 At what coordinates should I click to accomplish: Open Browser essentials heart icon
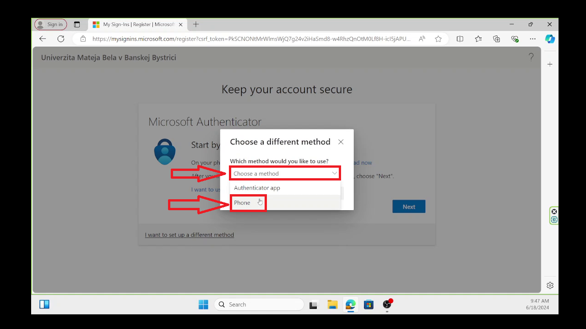click(515, 39)
